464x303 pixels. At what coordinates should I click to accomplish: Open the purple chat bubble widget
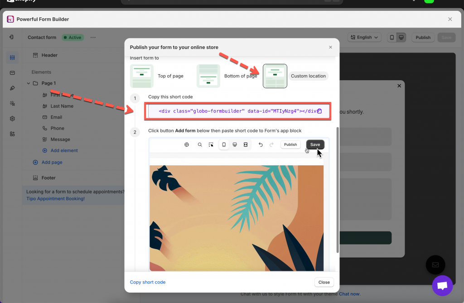[442, 286]
